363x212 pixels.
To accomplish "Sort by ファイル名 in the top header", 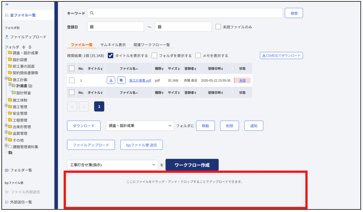I will click(x=129, y=69).
